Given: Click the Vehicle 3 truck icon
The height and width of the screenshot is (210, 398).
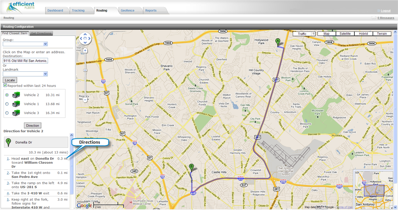Looking at the screenshot, I should [x=16, y=113].
